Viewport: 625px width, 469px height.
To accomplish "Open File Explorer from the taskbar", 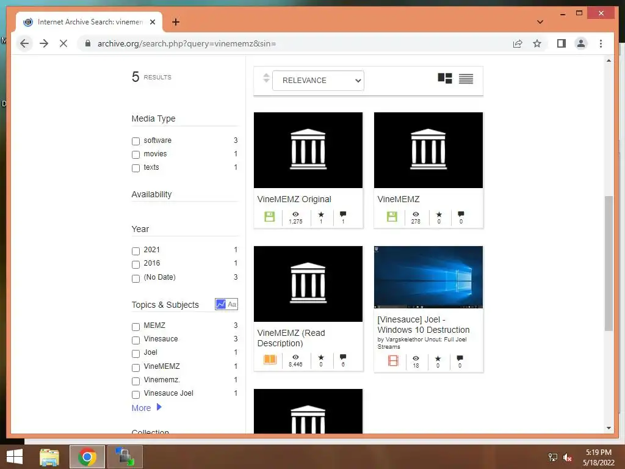I will point(49,457).
